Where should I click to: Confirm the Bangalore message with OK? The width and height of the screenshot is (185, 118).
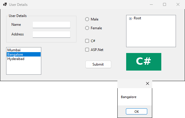[136, 111]
